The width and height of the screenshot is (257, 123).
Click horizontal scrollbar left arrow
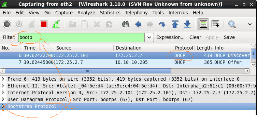2,71
